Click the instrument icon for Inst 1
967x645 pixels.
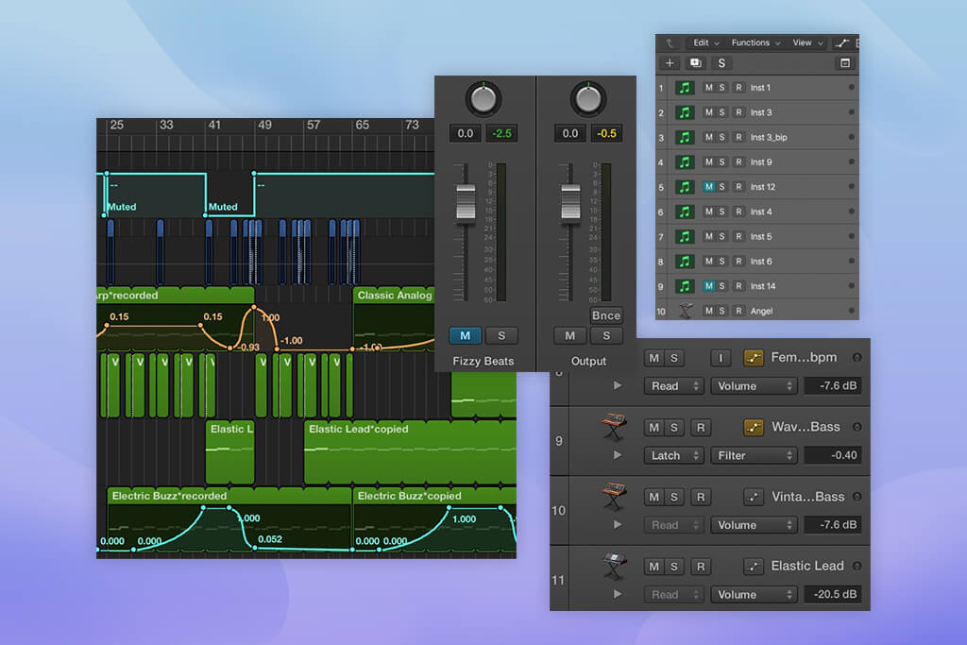coord(685,88)
